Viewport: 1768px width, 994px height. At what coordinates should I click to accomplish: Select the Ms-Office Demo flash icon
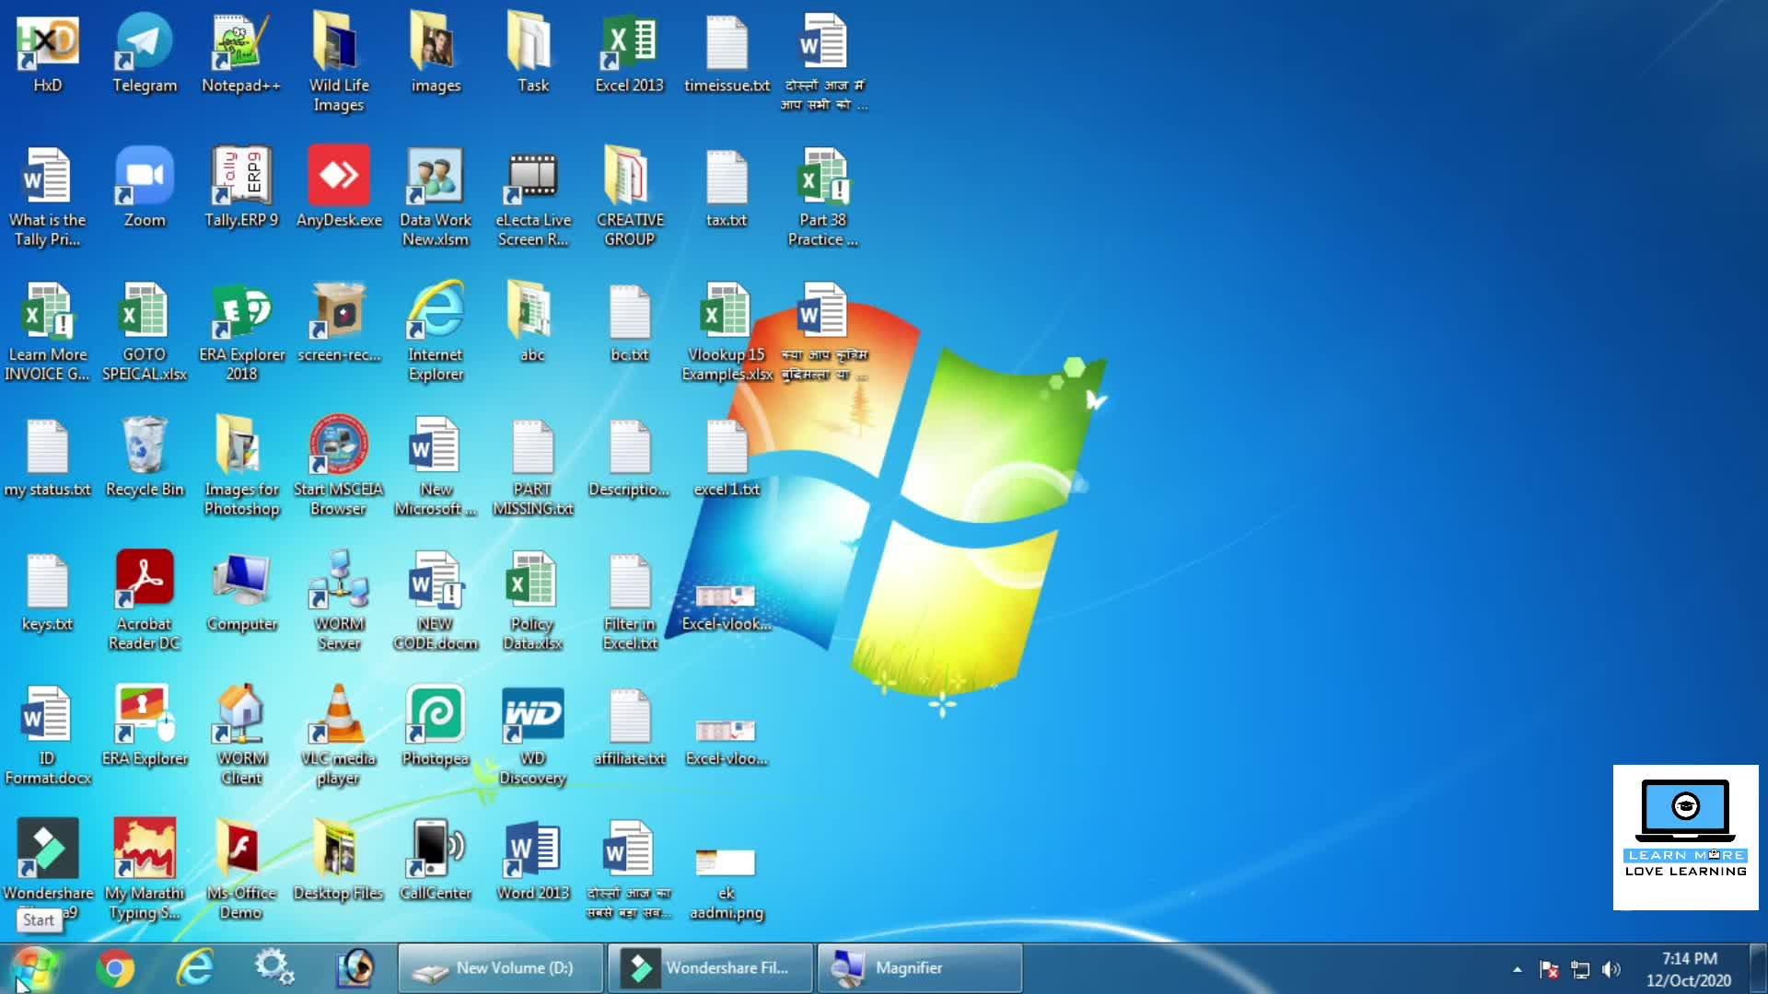(241, 871)
